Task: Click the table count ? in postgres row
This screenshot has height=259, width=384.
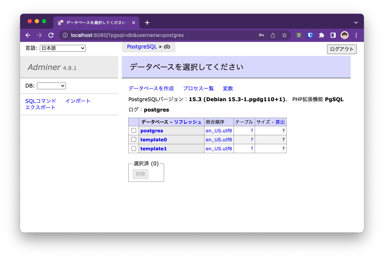Action: 252,131
